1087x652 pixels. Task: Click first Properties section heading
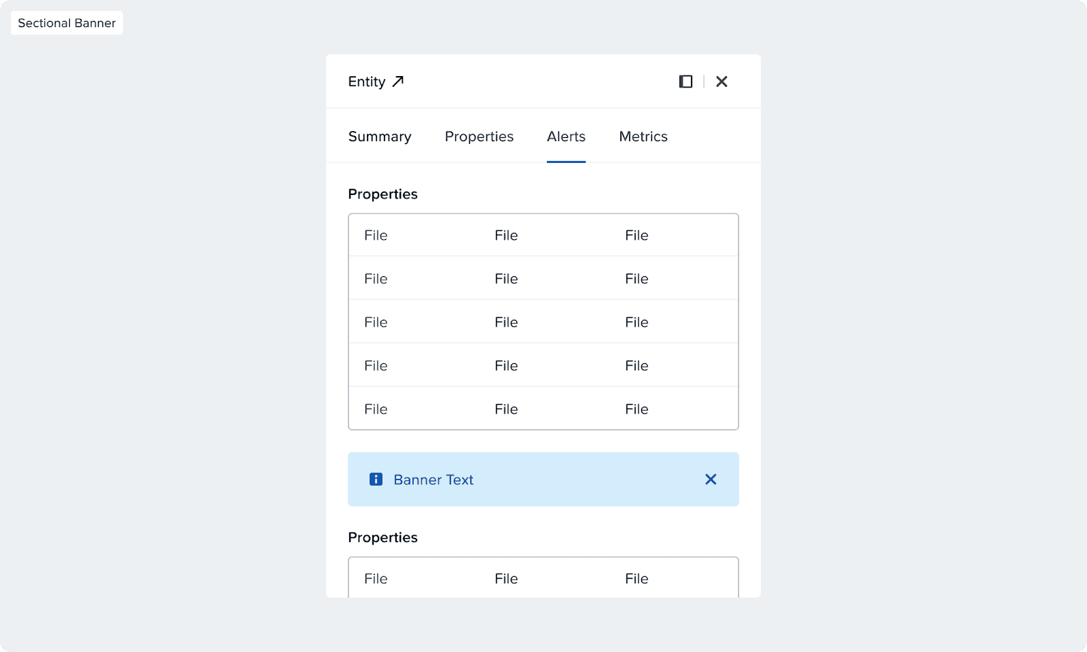click(x=382, y=194)
